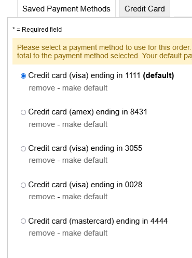Screen dimensions: 192x258
Task: Set visa 3055 as default
Action: pos(85,160)
